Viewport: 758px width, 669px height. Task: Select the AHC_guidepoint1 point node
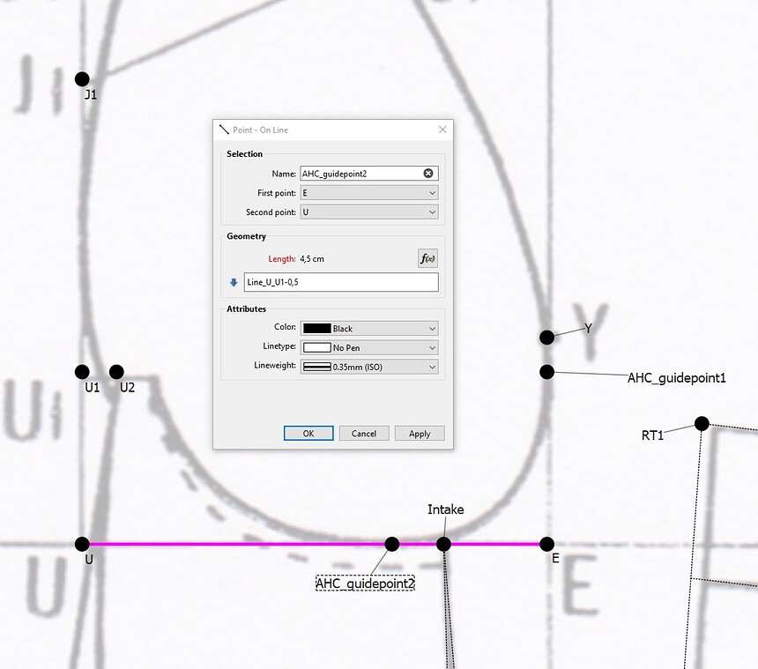coord(546,372)
